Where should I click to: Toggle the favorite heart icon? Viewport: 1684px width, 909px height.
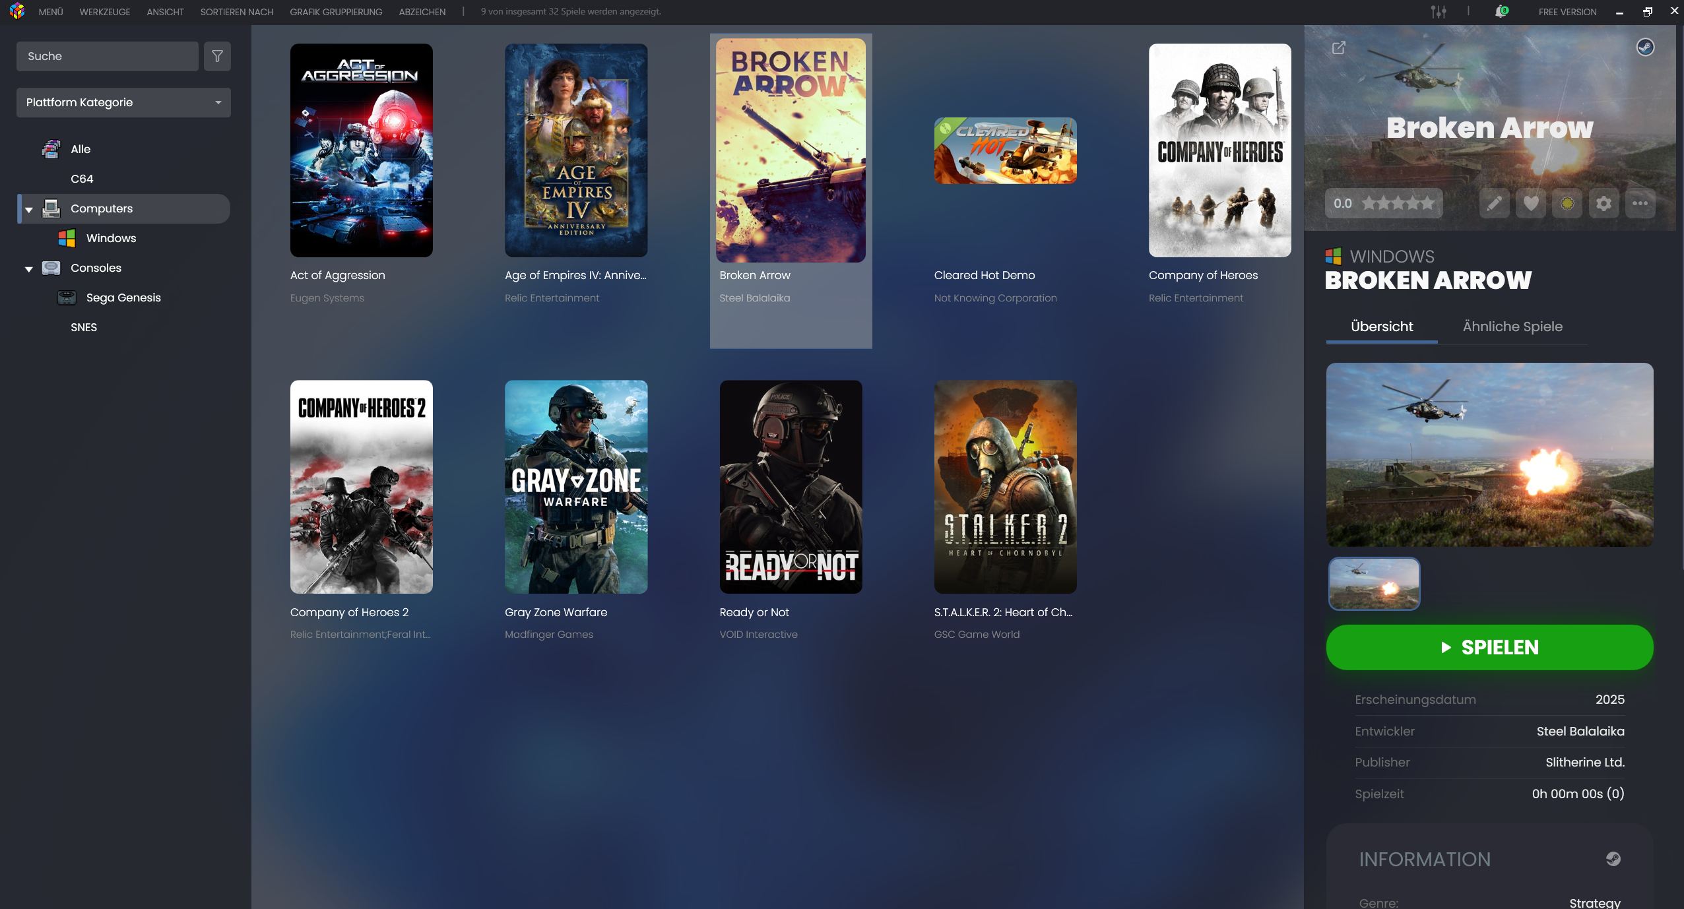(1531, 203)
